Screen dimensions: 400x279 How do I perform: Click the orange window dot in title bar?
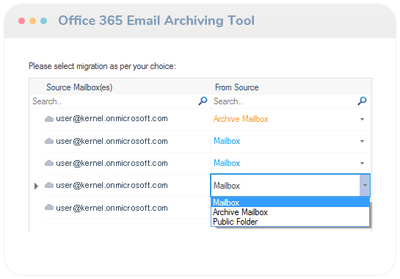tap(32, 21)
